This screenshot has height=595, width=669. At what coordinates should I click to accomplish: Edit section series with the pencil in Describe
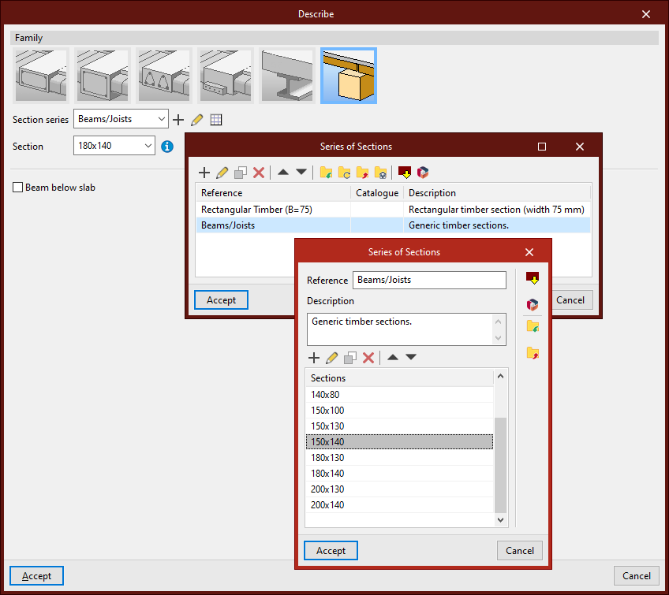(x=196, y=120)
